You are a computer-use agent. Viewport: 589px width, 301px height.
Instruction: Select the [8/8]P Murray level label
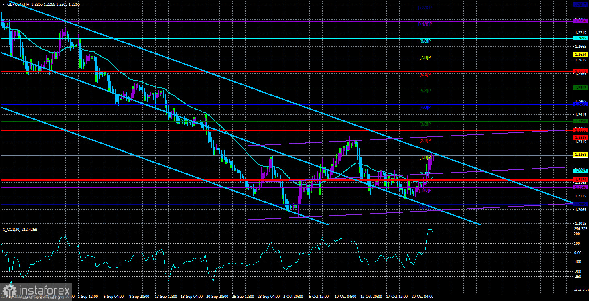[x=425, y=41]
